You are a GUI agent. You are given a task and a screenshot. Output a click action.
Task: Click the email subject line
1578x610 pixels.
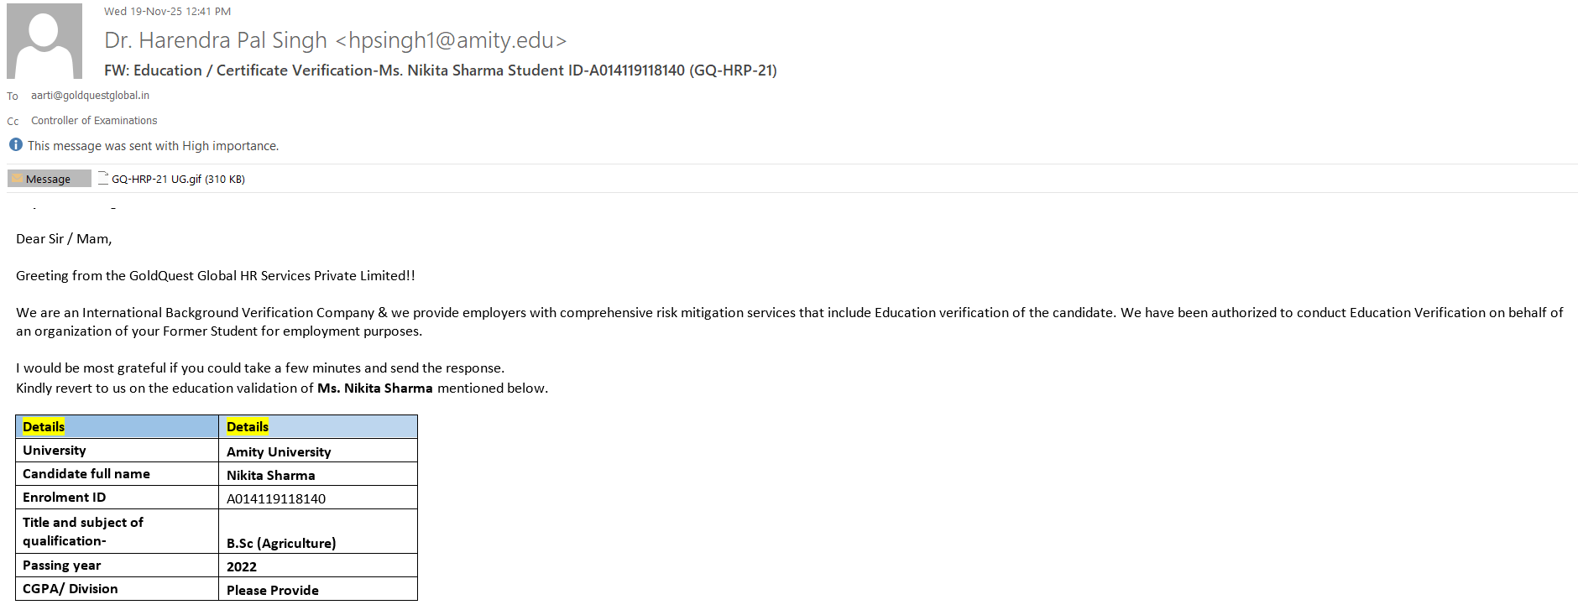click(440, 70)
